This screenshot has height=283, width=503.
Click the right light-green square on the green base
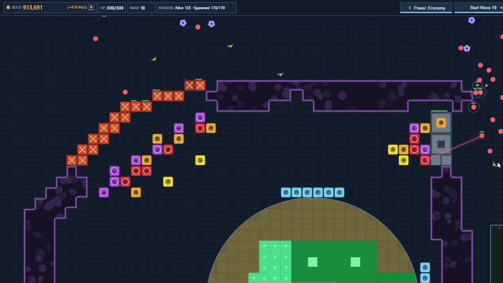tap(356, 262)
